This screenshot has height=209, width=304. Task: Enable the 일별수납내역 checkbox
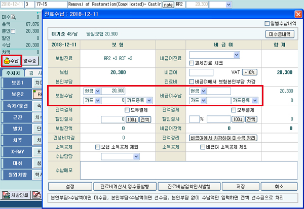[x=267, y=23]
